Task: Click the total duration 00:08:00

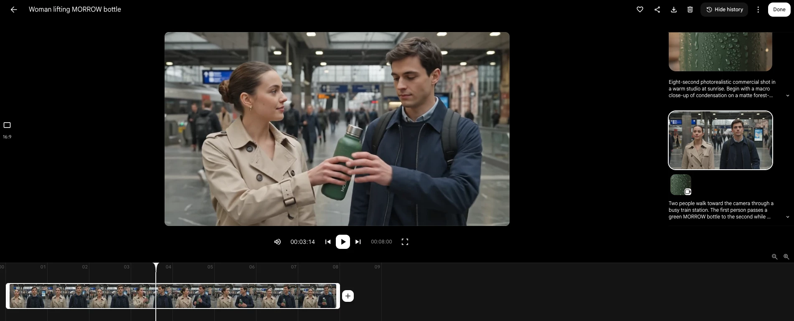Action: coord(381,242)
